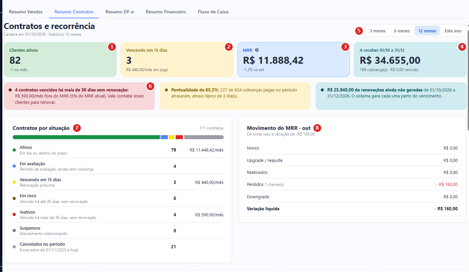
Task: Go to the Fluxo de Caixa tab
Action: [x=213, y=12]
